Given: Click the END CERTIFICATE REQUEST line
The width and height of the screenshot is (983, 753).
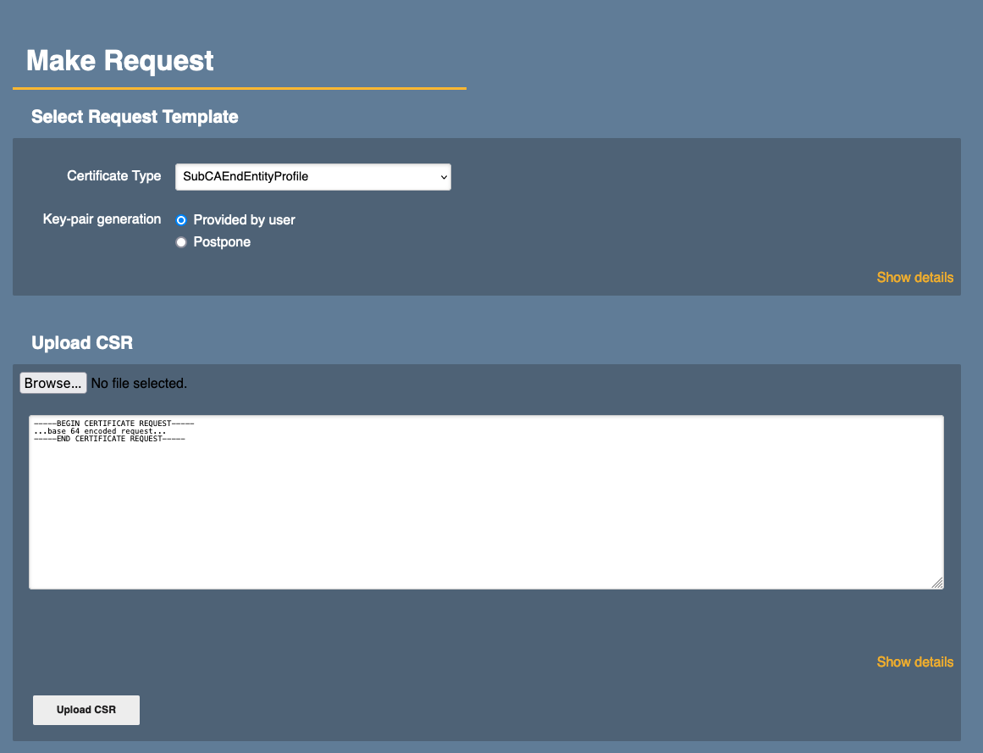Looking at the screenshot, I should pyautogui.click(x=109, y=439).
